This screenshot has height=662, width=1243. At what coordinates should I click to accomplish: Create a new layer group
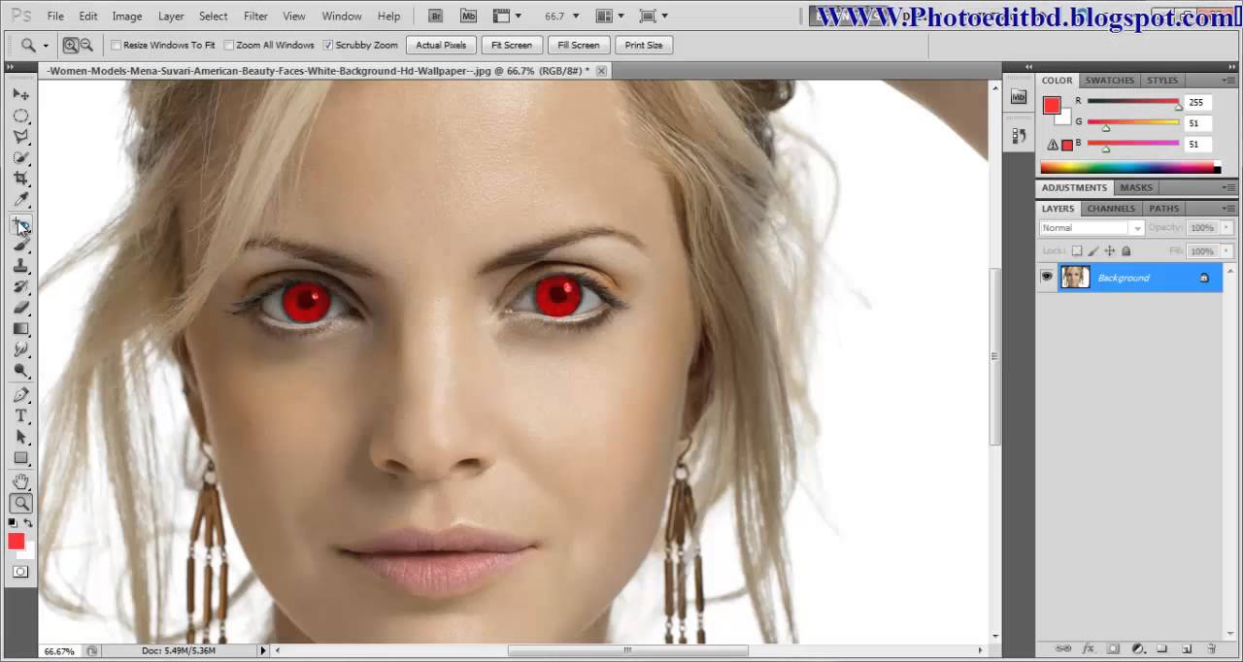click(x=1161, y=648)
